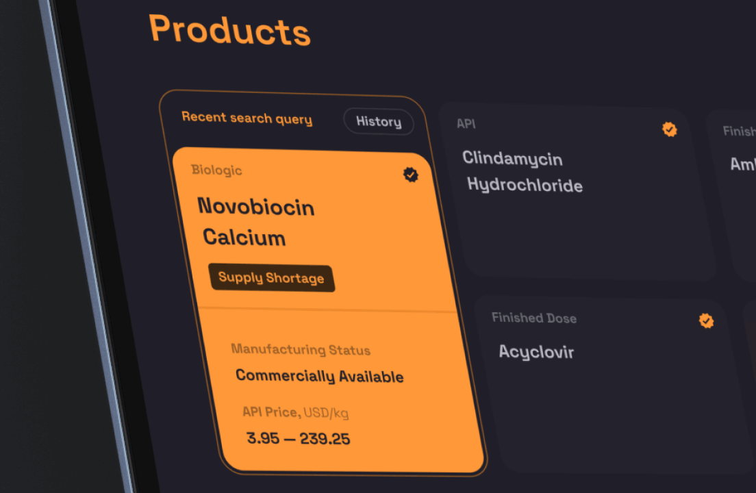Screen dimensions: 756x493
Task: Click the verified badge on Acyclovir card
Action: click(706, 320)
